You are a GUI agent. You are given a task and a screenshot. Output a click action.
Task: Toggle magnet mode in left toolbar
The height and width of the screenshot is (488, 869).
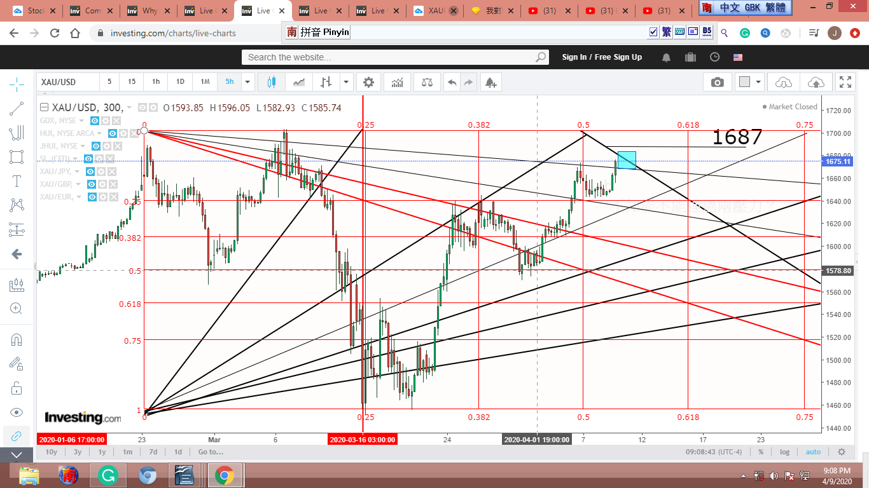(x=17, y=340)
